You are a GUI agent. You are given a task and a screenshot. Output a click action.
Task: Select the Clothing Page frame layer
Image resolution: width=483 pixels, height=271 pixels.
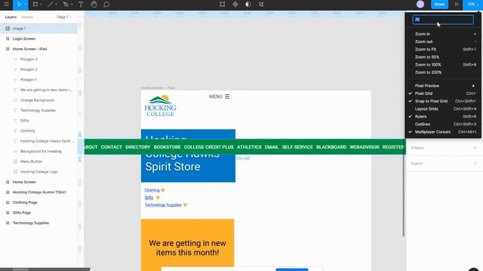coord(38,202)
